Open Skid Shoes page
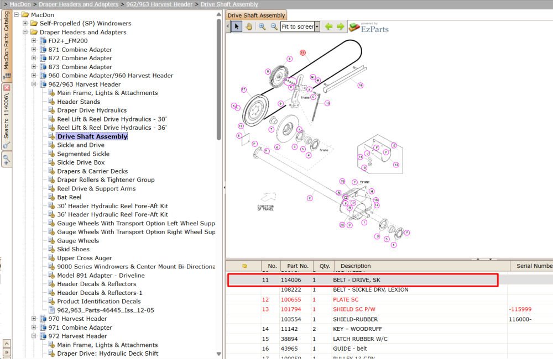The image size is (553, 359). tap(74, 249)
